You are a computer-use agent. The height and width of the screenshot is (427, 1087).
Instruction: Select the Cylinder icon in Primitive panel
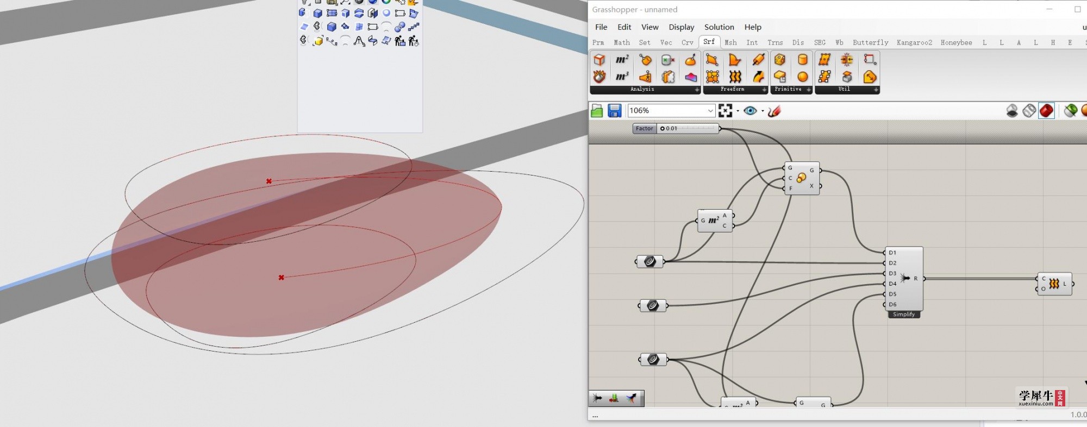pos(803,60)
